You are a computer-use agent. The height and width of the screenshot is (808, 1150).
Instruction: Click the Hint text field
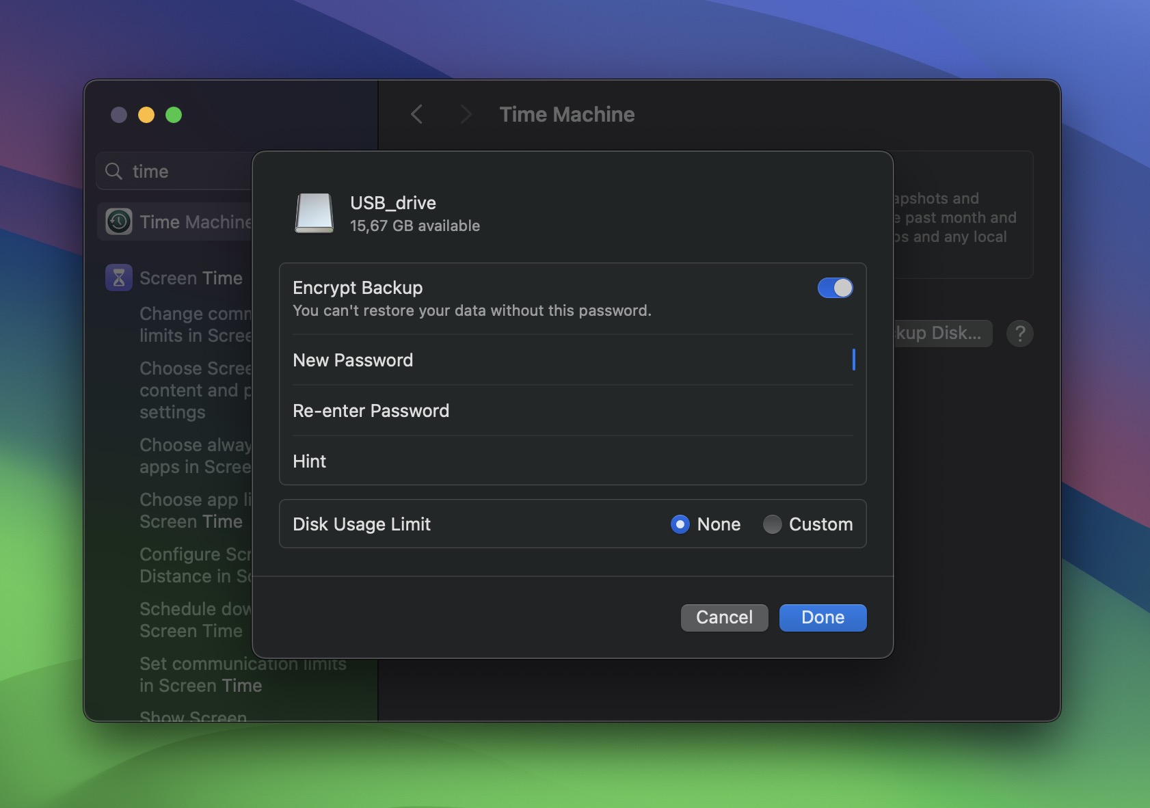(573, 461)
